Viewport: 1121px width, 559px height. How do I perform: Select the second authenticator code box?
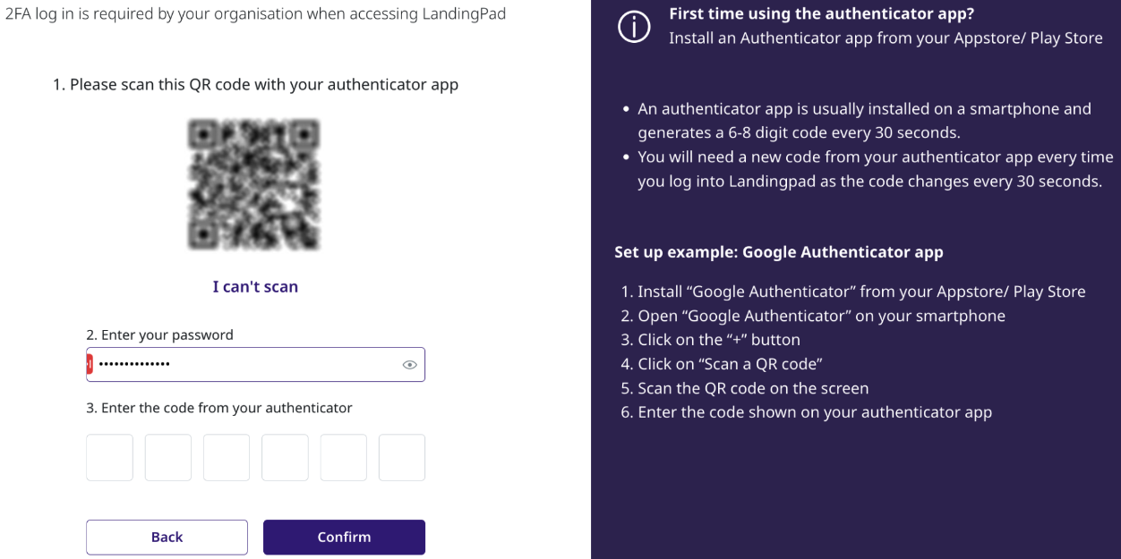pos(168,458)
